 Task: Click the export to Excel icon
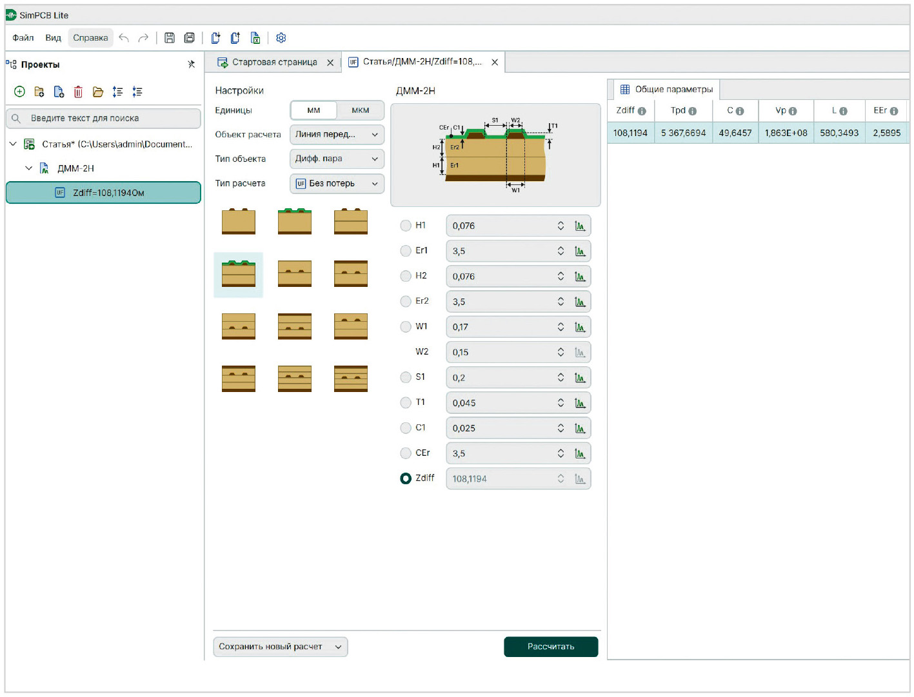pyautogui.click(x=255, y=38)
